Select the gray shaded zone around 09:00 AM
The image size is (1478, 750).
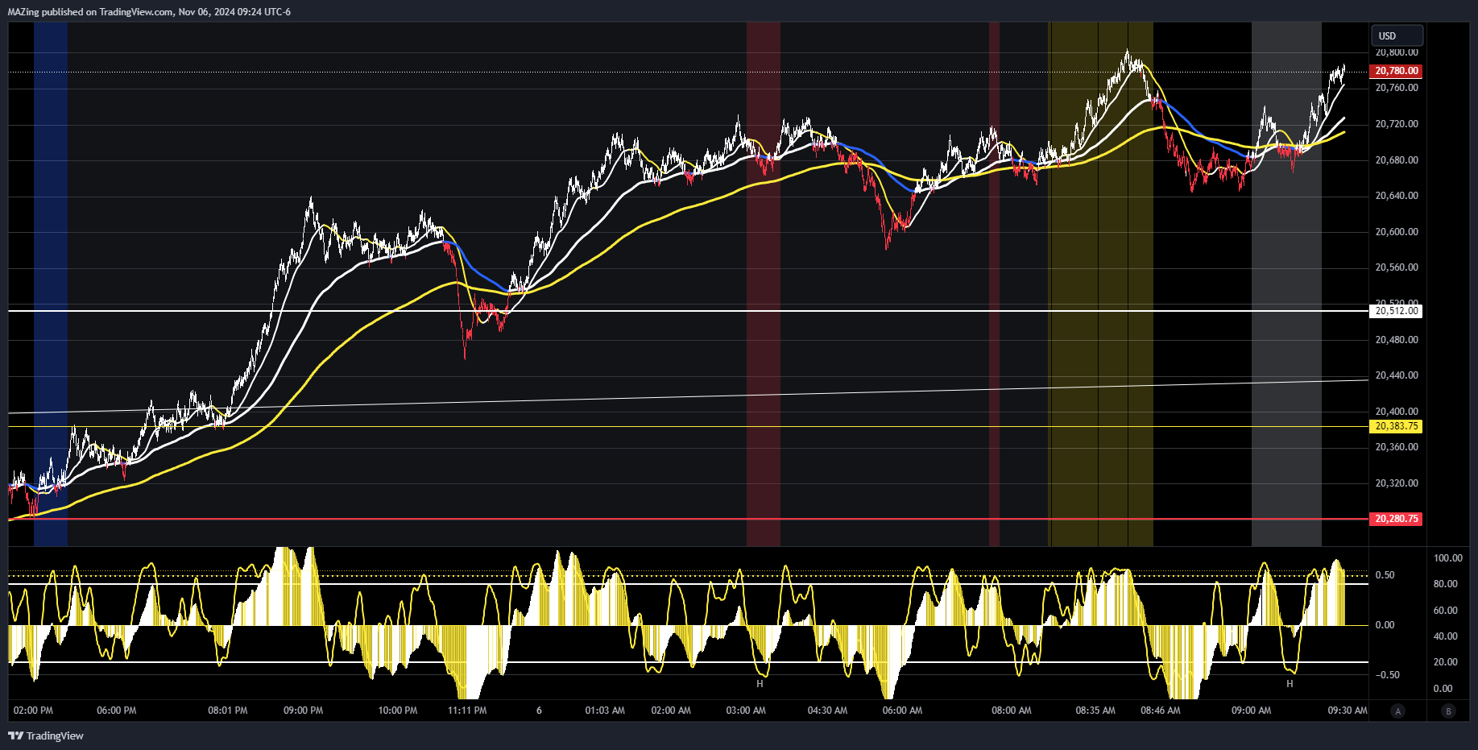click(x=1286, y=284)
